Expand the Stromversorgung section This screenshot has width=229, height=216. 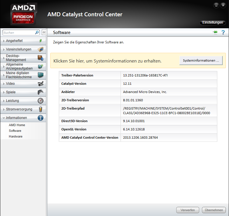pos(4,109)
